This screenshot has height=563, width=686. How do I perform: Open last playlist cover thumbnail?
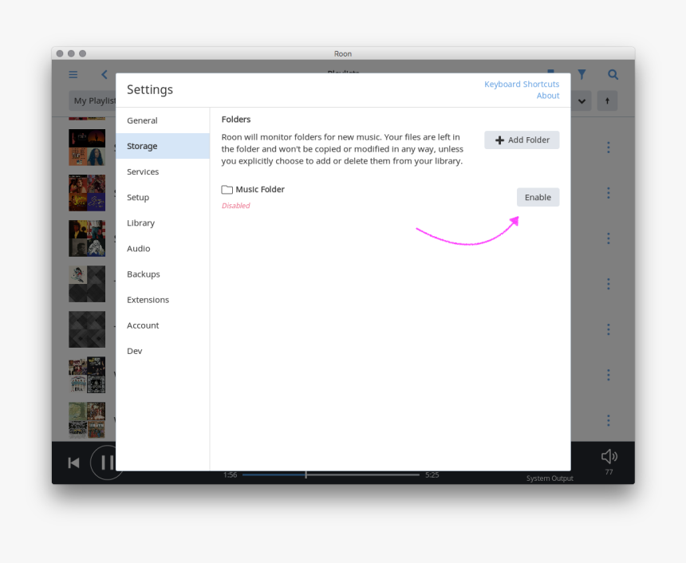(87, 420)
